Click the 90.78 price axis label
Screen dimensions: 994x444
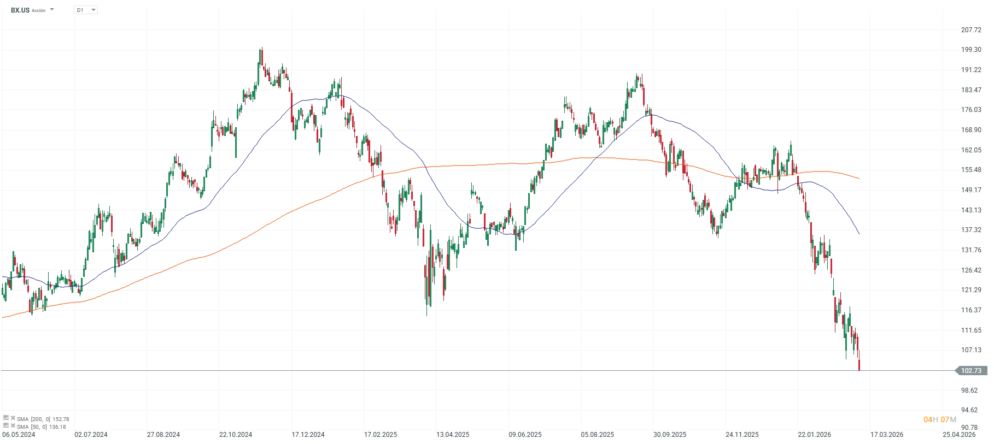(x=969, y=428)
